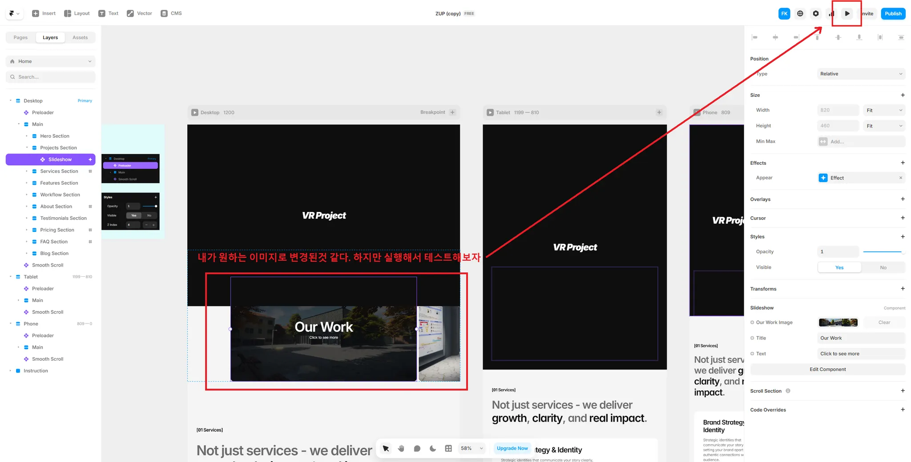911x462 pixels.
Task: Open the Height Fit dropdown
Action: coord(884,126)
